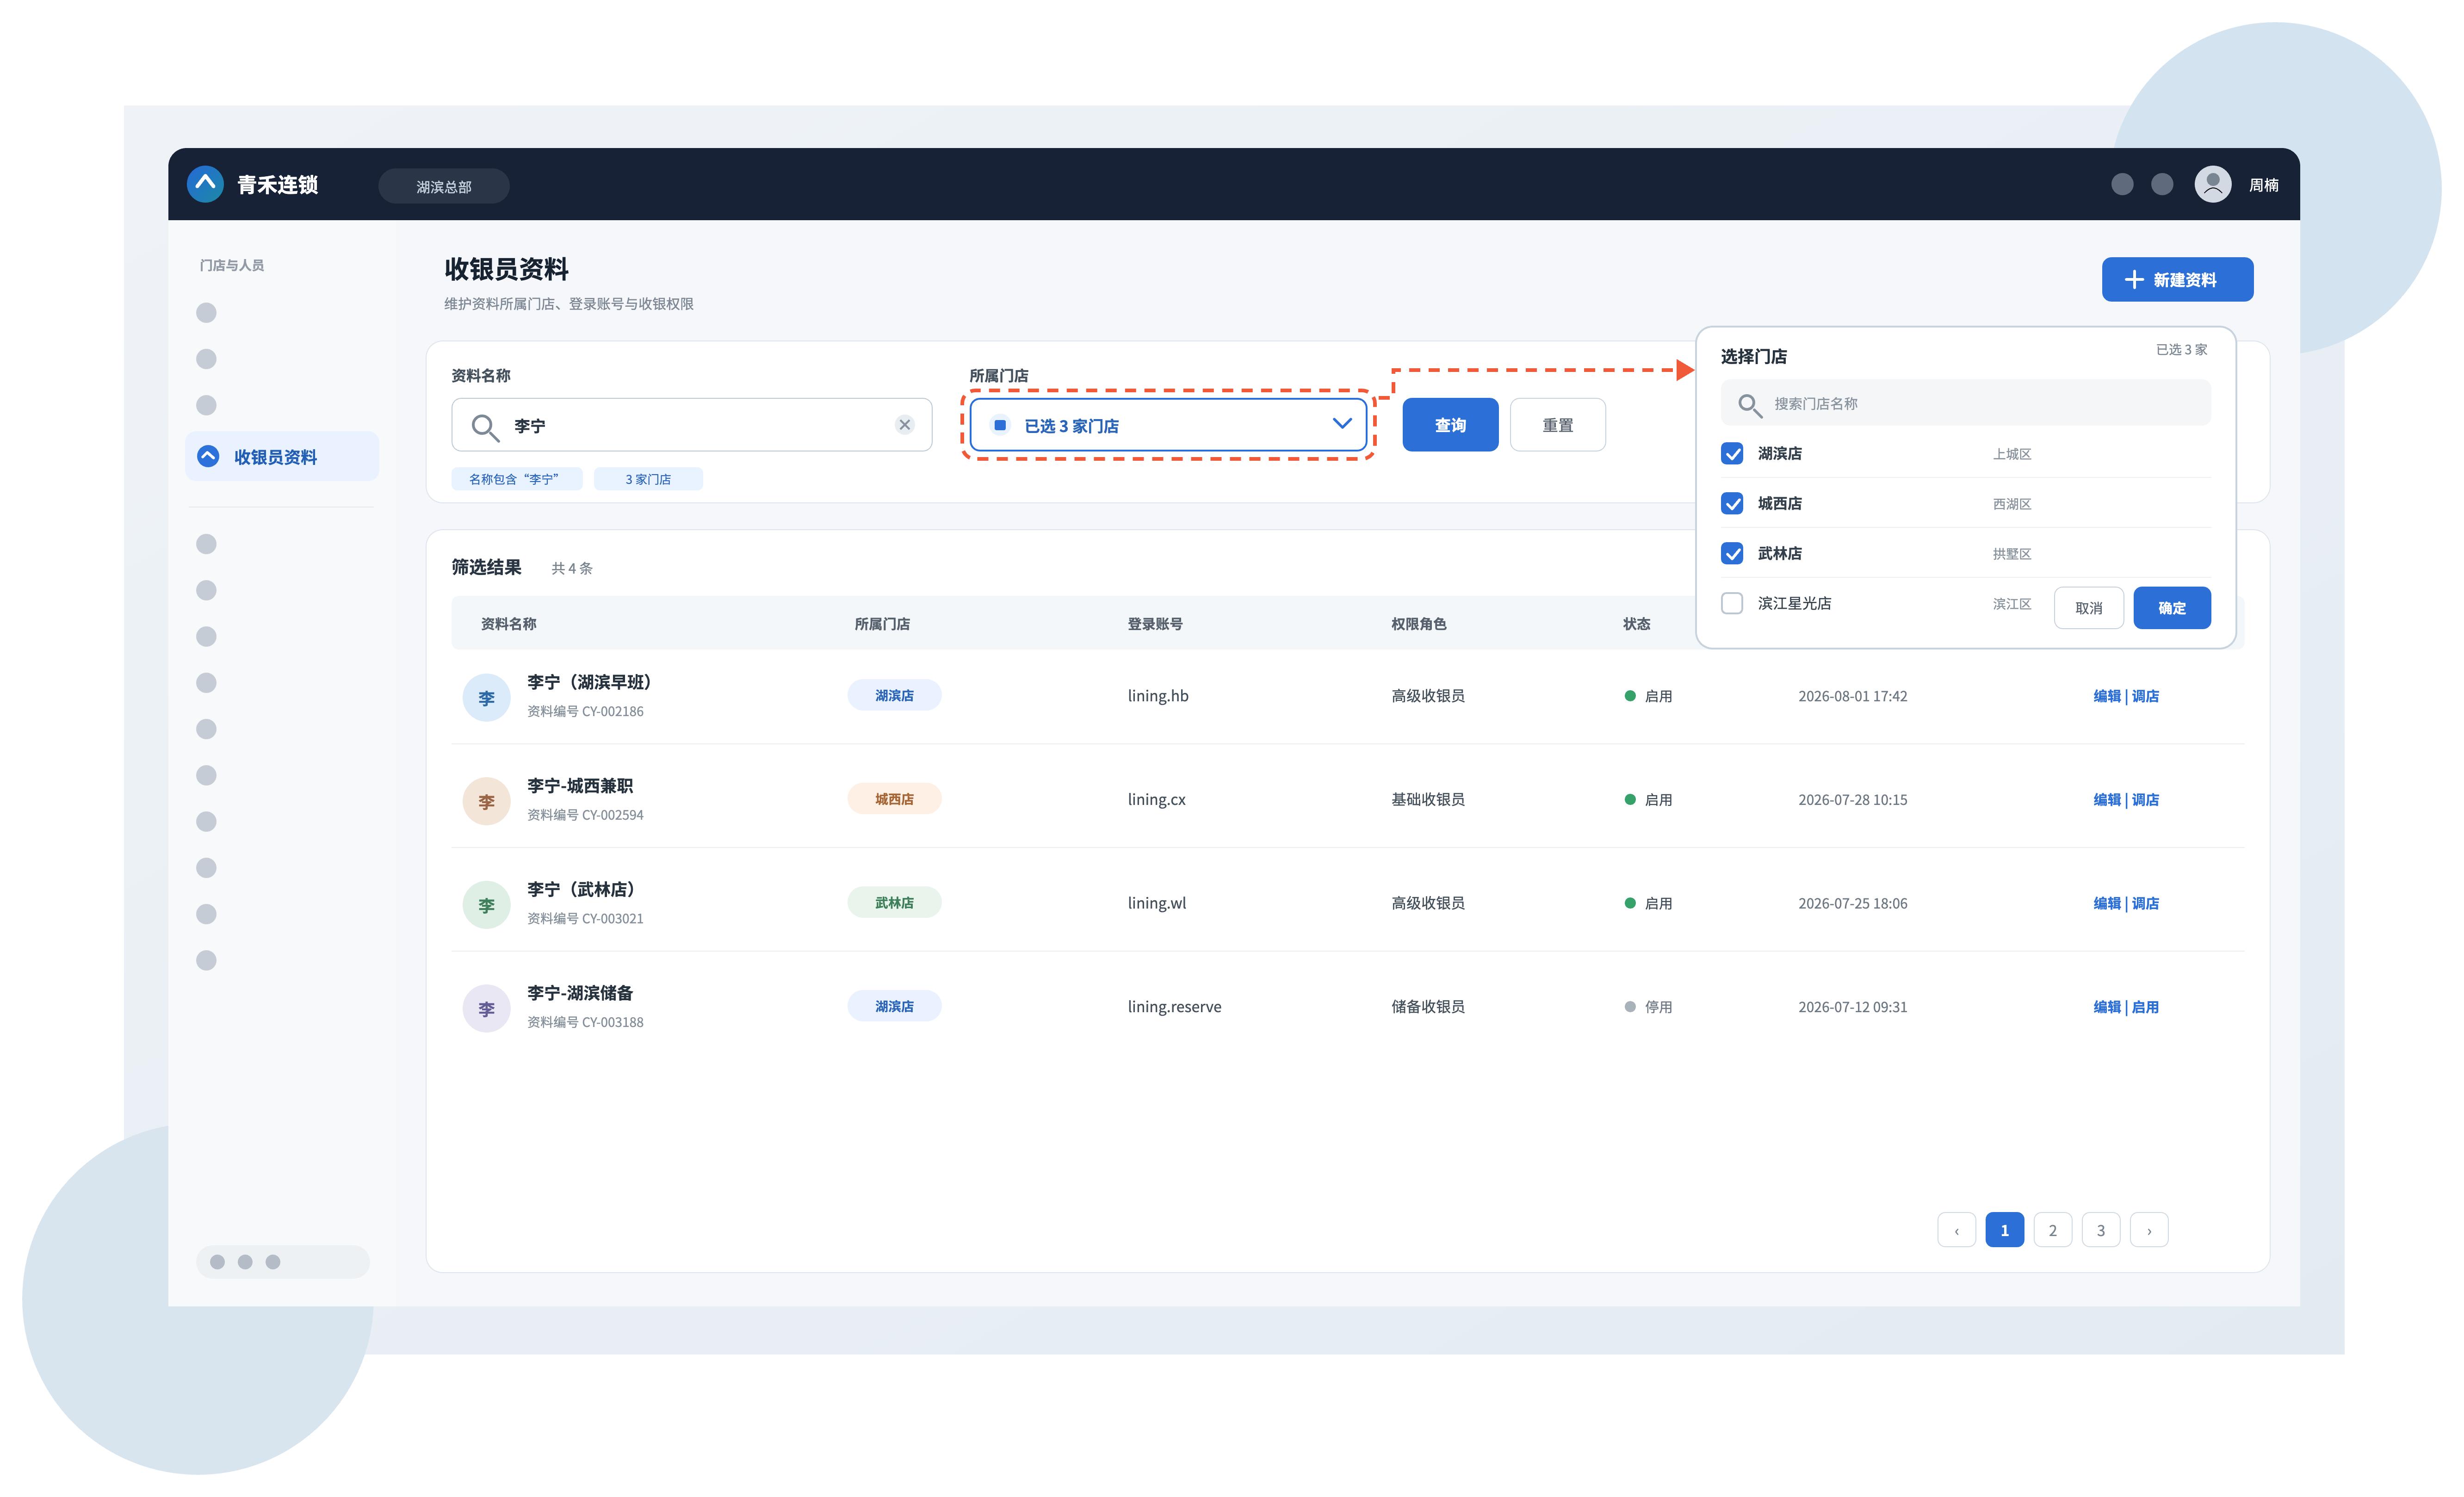Open the 周楠 user avatar
Screen dimensions: 2464x1497
click(x=2212, y=184)
